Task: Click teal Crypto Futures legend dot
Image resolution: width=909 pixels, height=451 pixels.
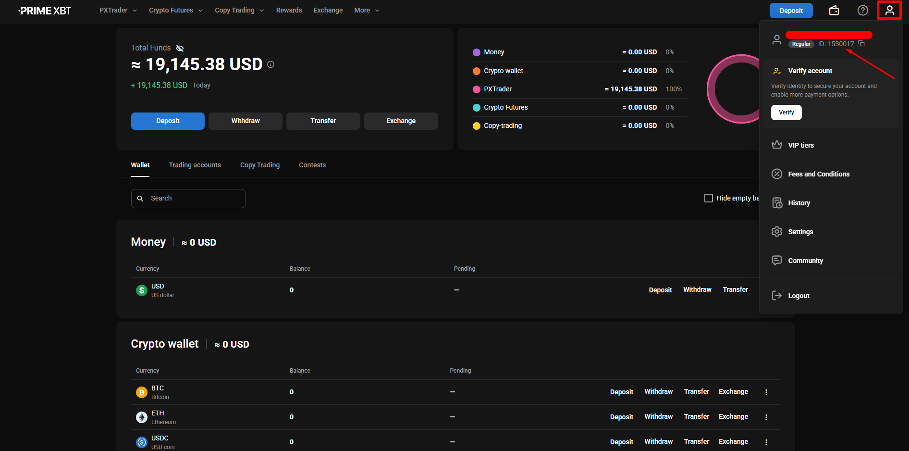Action: 477,108
